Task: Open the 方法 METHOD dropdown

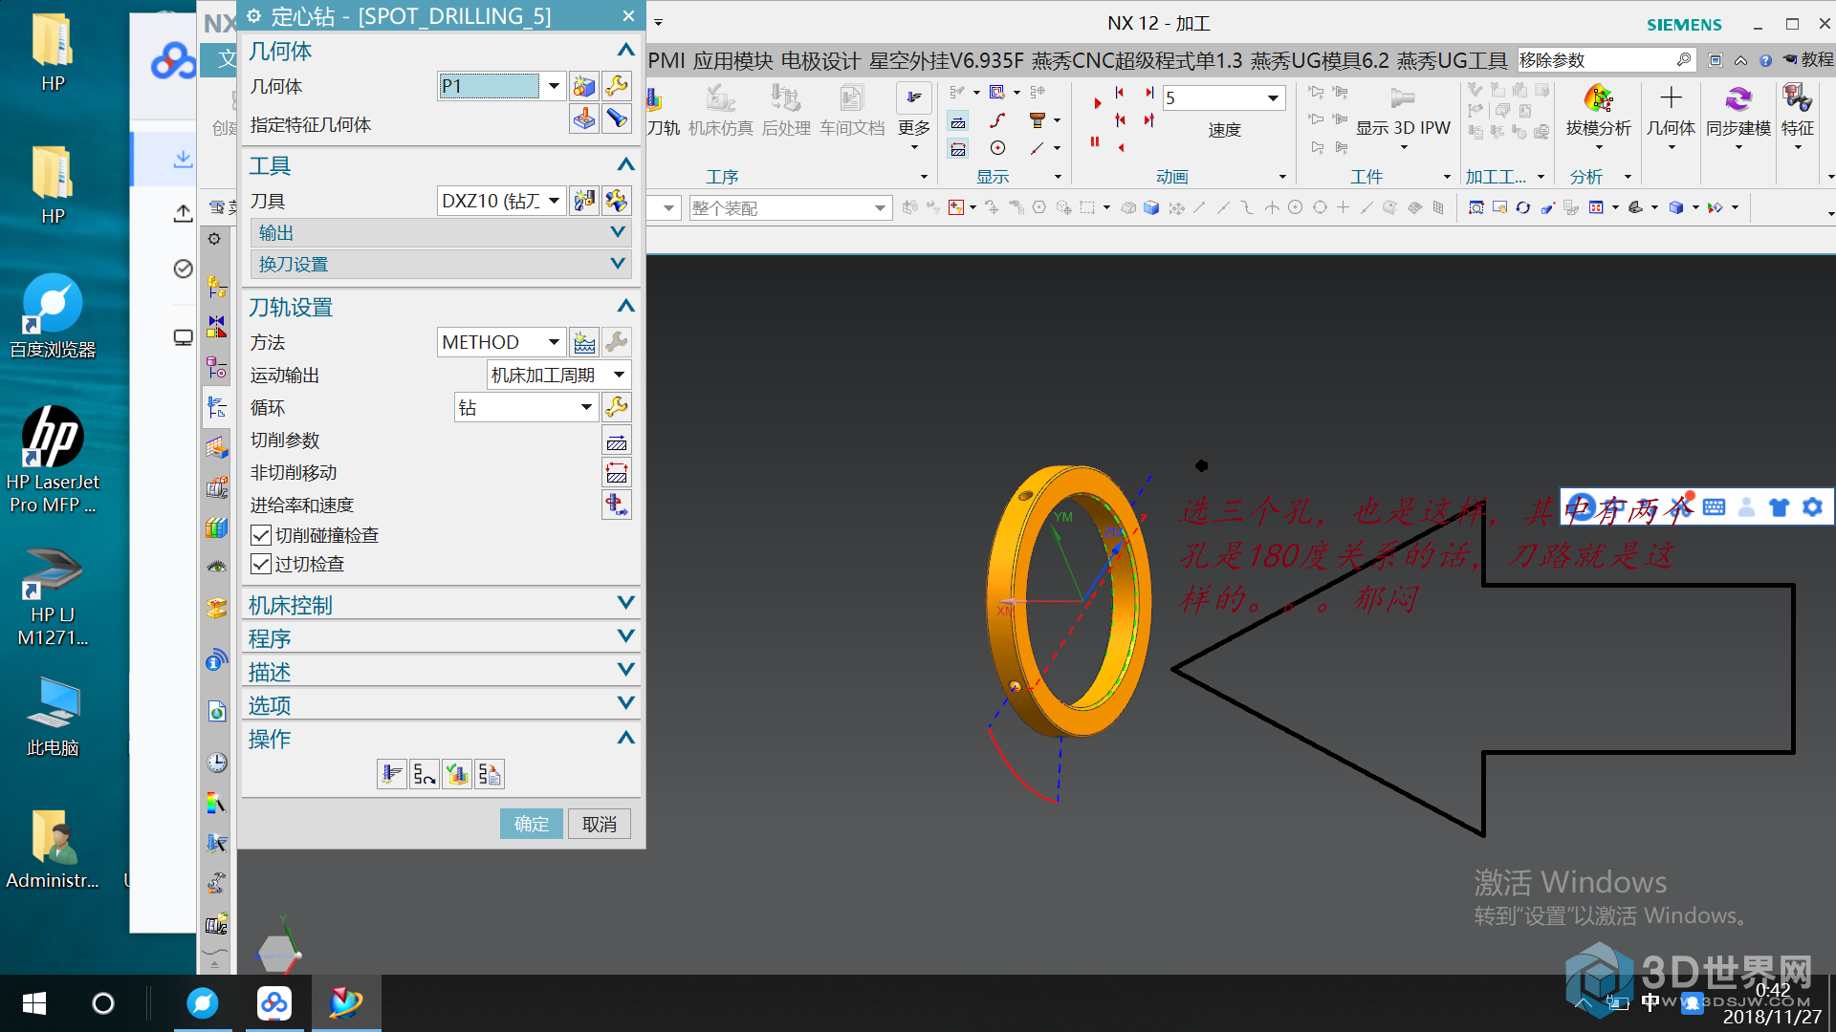Action: pyautogui.click(x=554, y=342)
